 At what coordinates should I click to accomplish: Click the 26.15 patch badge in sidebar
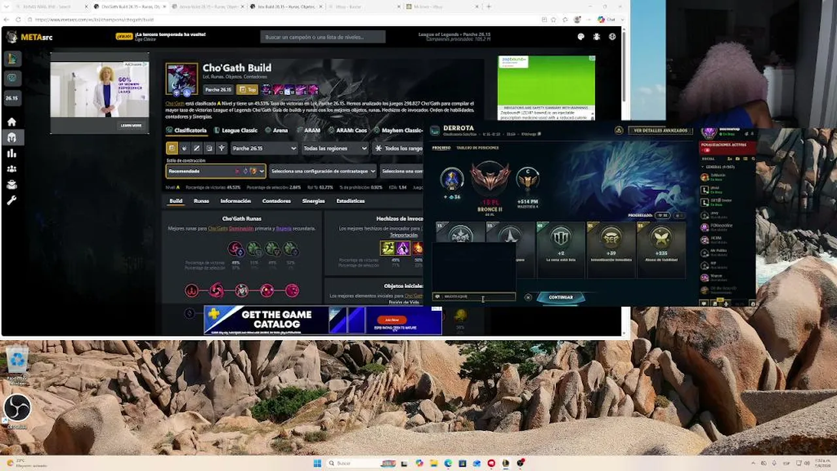click(12, 98)
